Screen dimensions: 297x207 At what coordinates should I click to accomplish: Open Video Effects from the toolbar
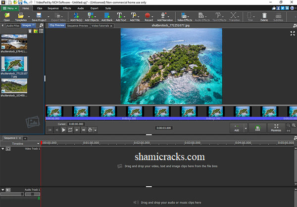click(185, 17)
